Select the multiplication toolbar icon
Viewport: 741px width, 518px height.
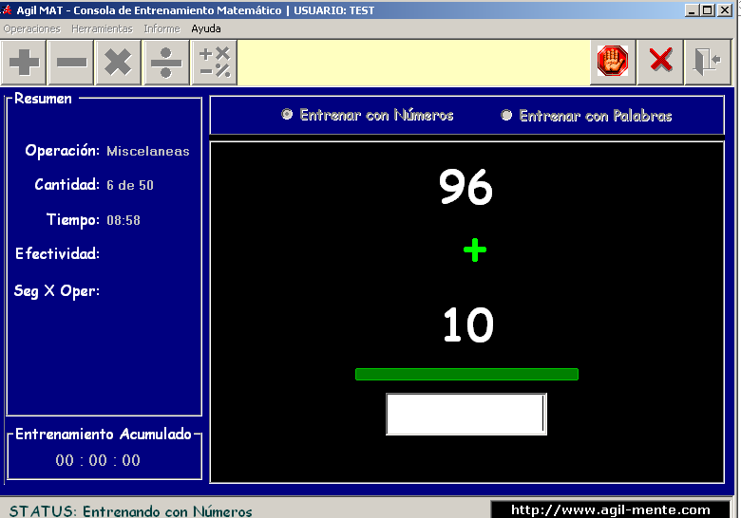click(x=118, y=63)
